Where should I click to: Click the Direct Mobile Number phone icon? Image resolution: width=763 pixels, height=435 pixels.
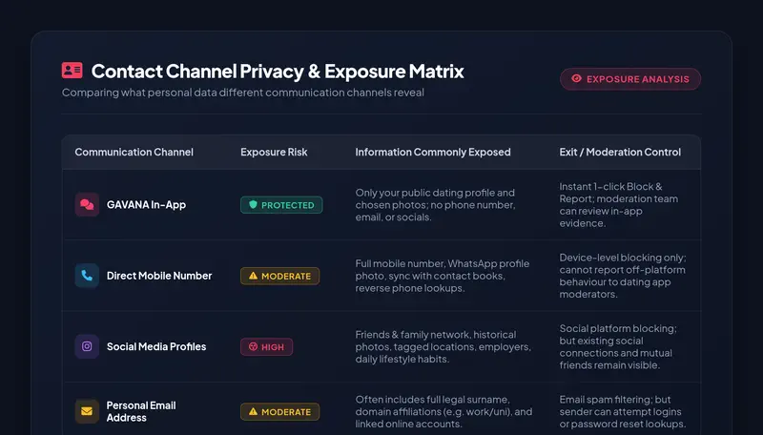pos(87,276)
